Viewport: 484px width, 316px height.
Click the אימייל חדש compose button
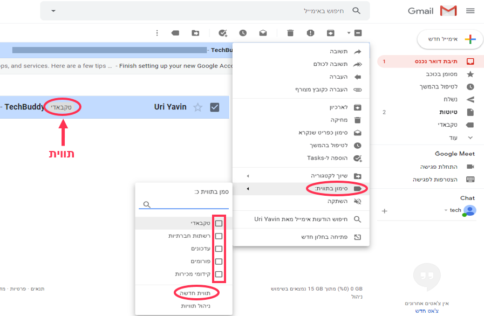[x=450, y=39]
